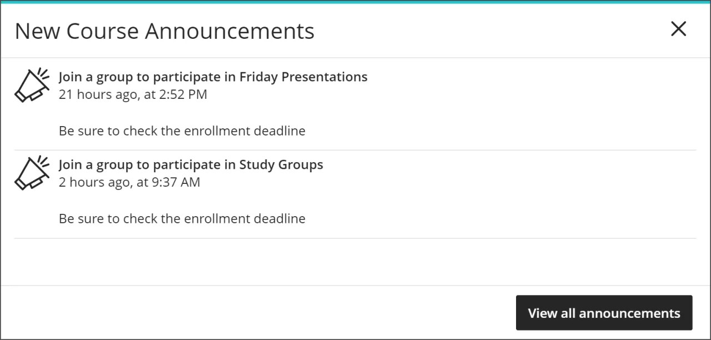Click the megaphone icon for Study Groups announcement
This screenshot has height=340, width=711.
click(x=32, y=173)
